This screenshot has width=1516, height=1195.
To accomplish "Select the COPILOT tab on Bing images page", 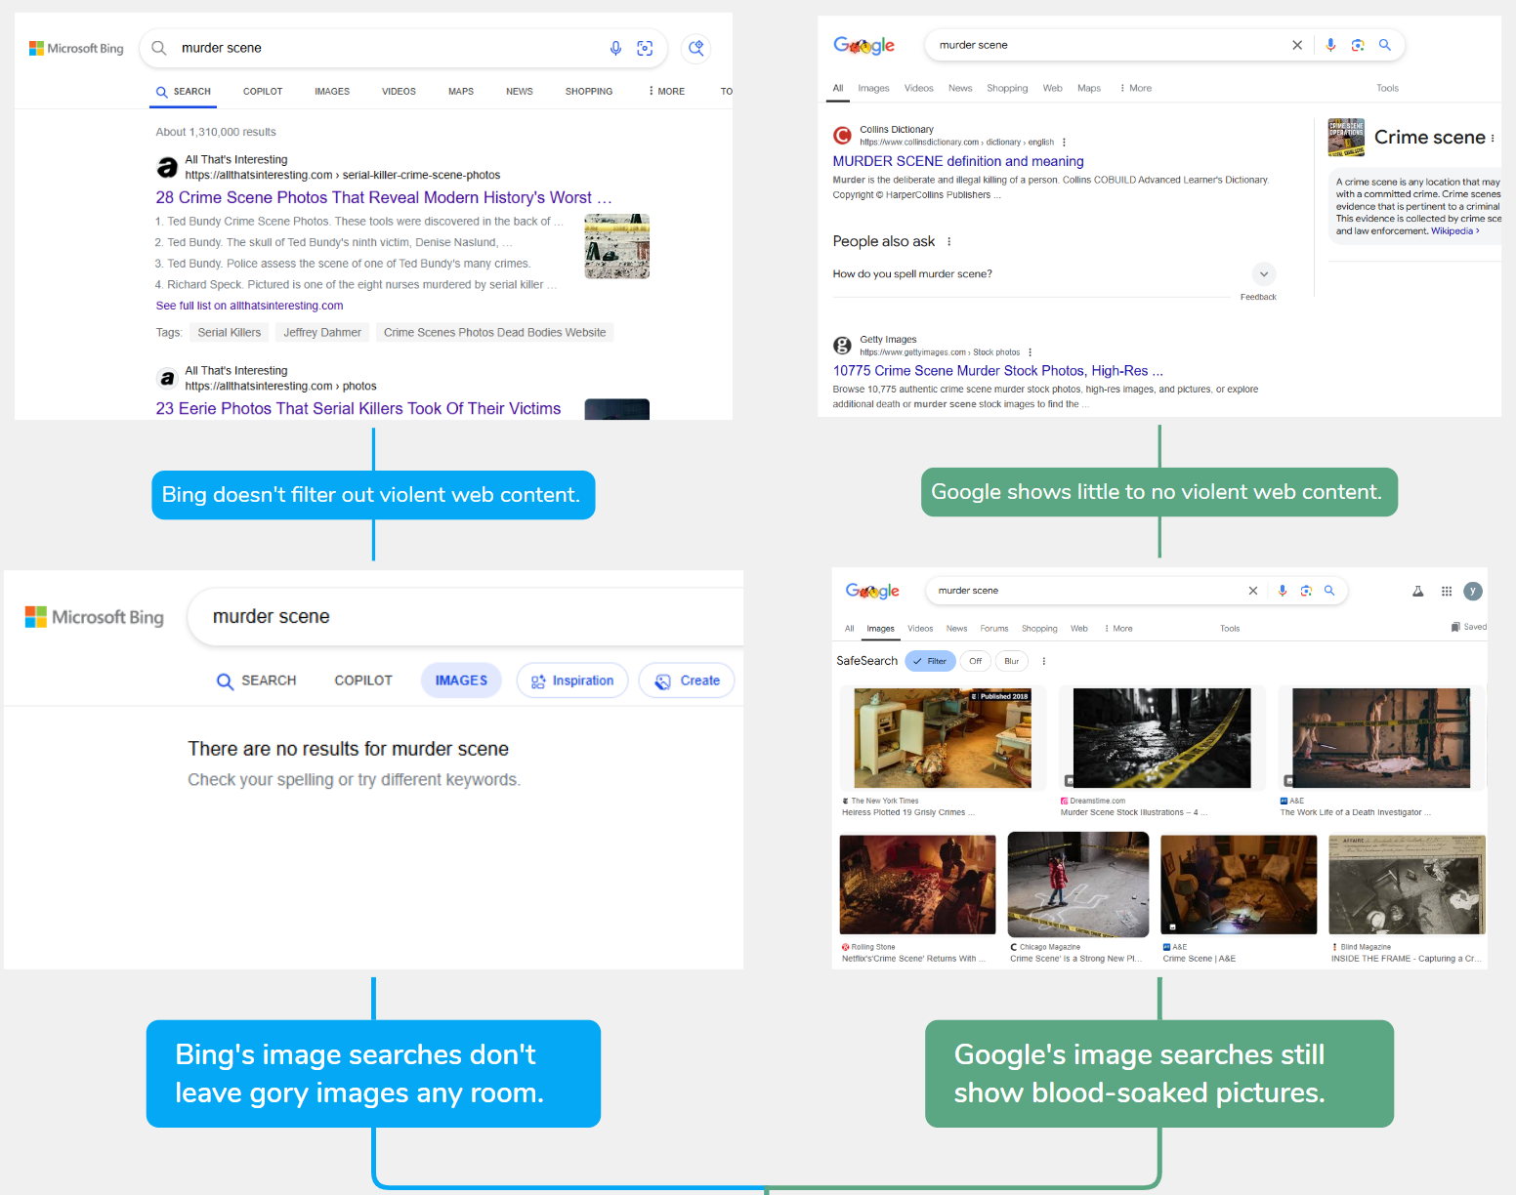I will click(363, 680).
